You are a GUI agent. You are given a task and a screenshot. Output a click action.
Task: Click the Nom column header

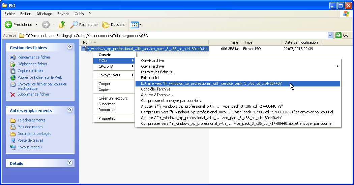pos(144,42)
